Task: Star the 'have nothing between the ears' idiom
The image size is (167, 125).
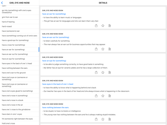Action: (x=103, y=119)
